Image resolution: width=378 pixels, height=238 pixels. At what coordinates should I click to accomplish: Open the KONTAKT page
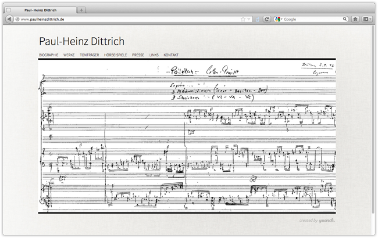point(171,55)
